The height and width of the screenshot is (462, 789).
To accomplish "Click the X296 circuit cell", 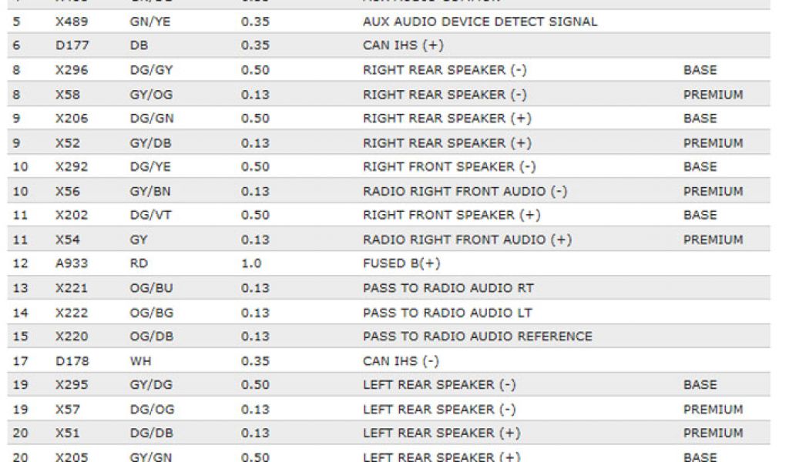I will (72, 70).
